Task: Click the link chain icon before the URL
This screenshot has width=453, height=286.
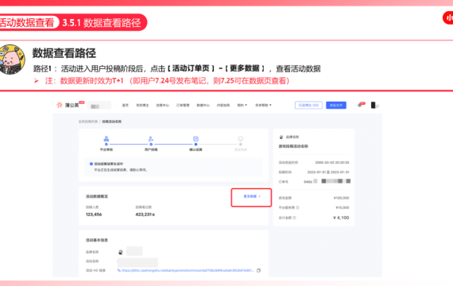Action: point(118,270)
